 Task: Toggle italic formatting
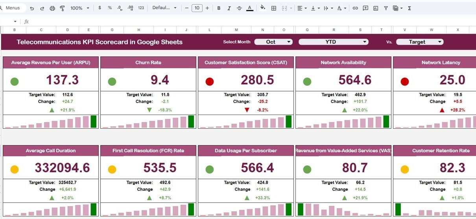pyautogui.click(x=229, y=8)
